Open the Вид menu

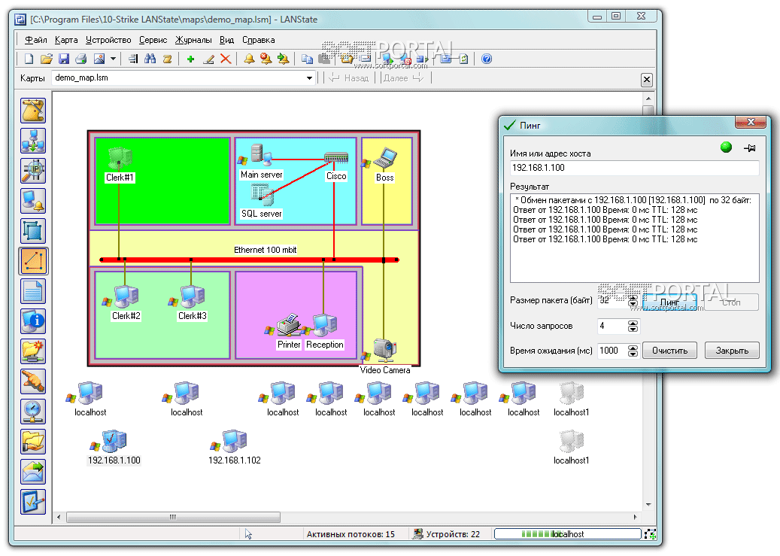click(226, 40)
